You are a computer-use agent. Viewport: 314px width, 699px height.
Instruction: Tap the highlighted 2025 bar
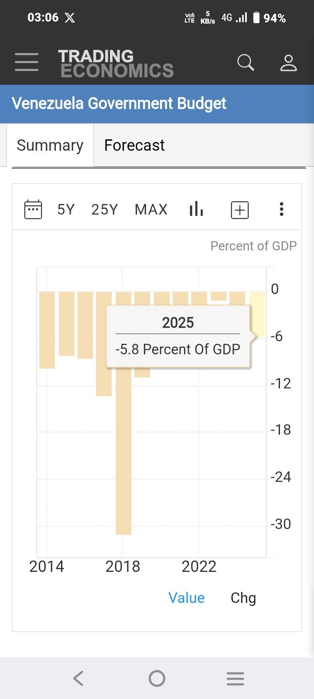tap(257, 315)
